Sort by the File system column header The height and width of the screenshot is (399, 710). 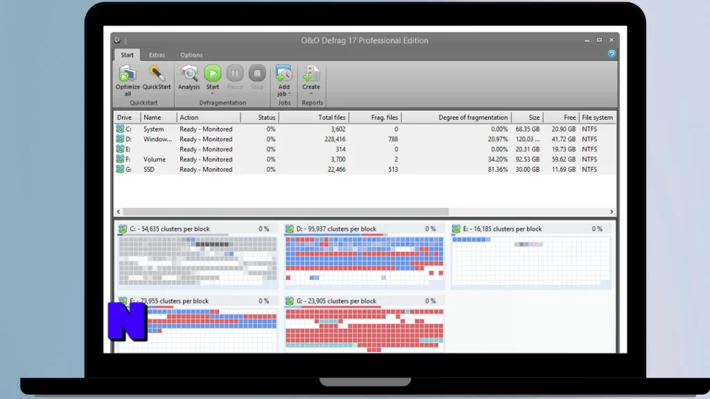pyautogui.click(x=597, y=117)
